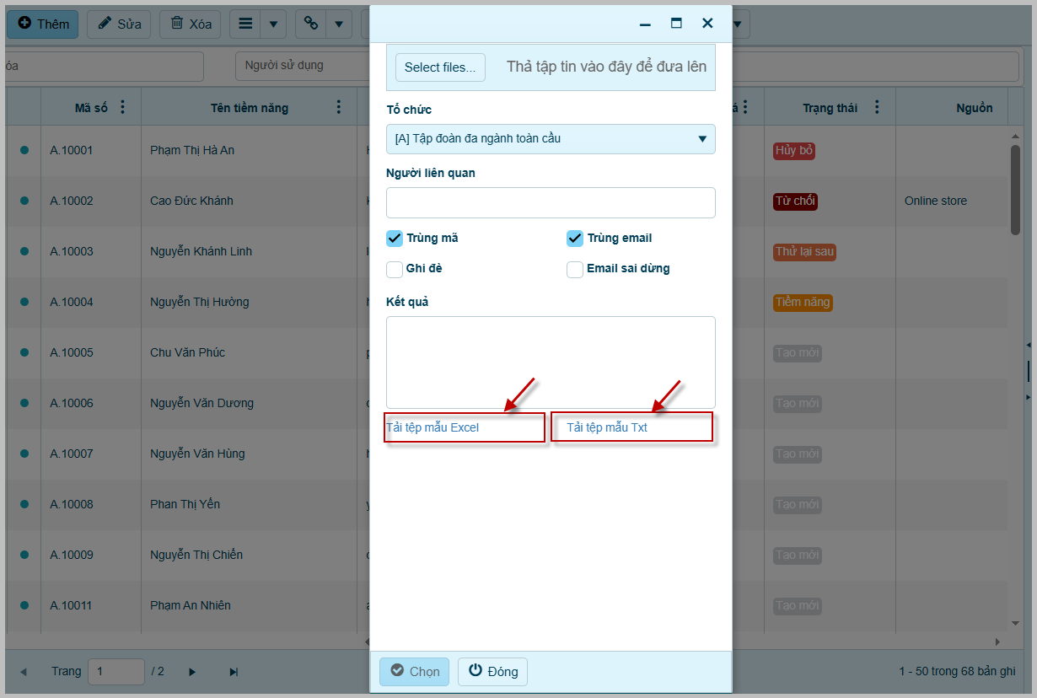Expand dropdown arrow beside list menu icon
This screenshot has height=698, width=1037.
click(273, 24)
